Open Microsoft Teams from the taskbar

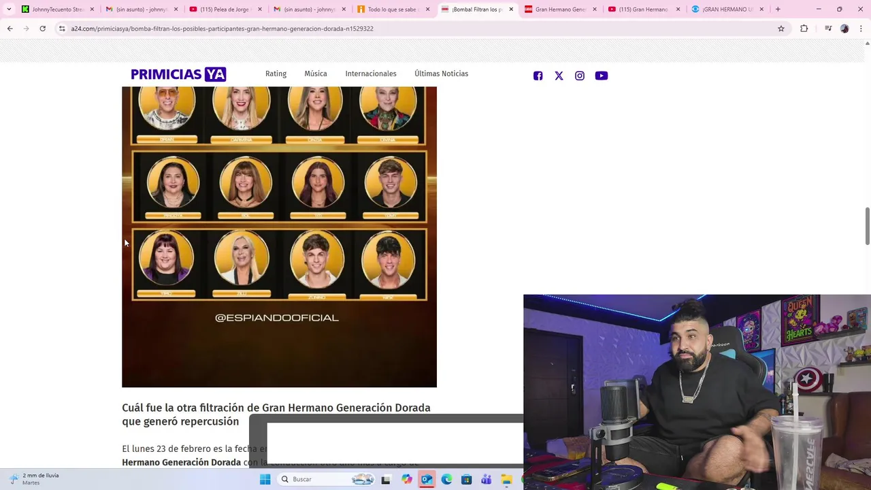(x=486, y=479)
